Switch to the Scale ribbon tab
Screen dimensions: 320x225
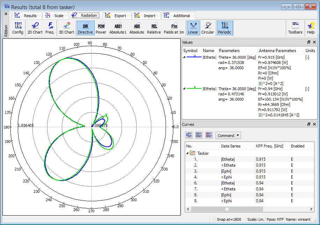56,16
